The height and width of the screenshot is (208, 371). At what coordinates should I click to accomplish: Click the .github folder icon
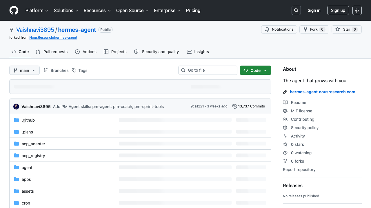[17, 120]
